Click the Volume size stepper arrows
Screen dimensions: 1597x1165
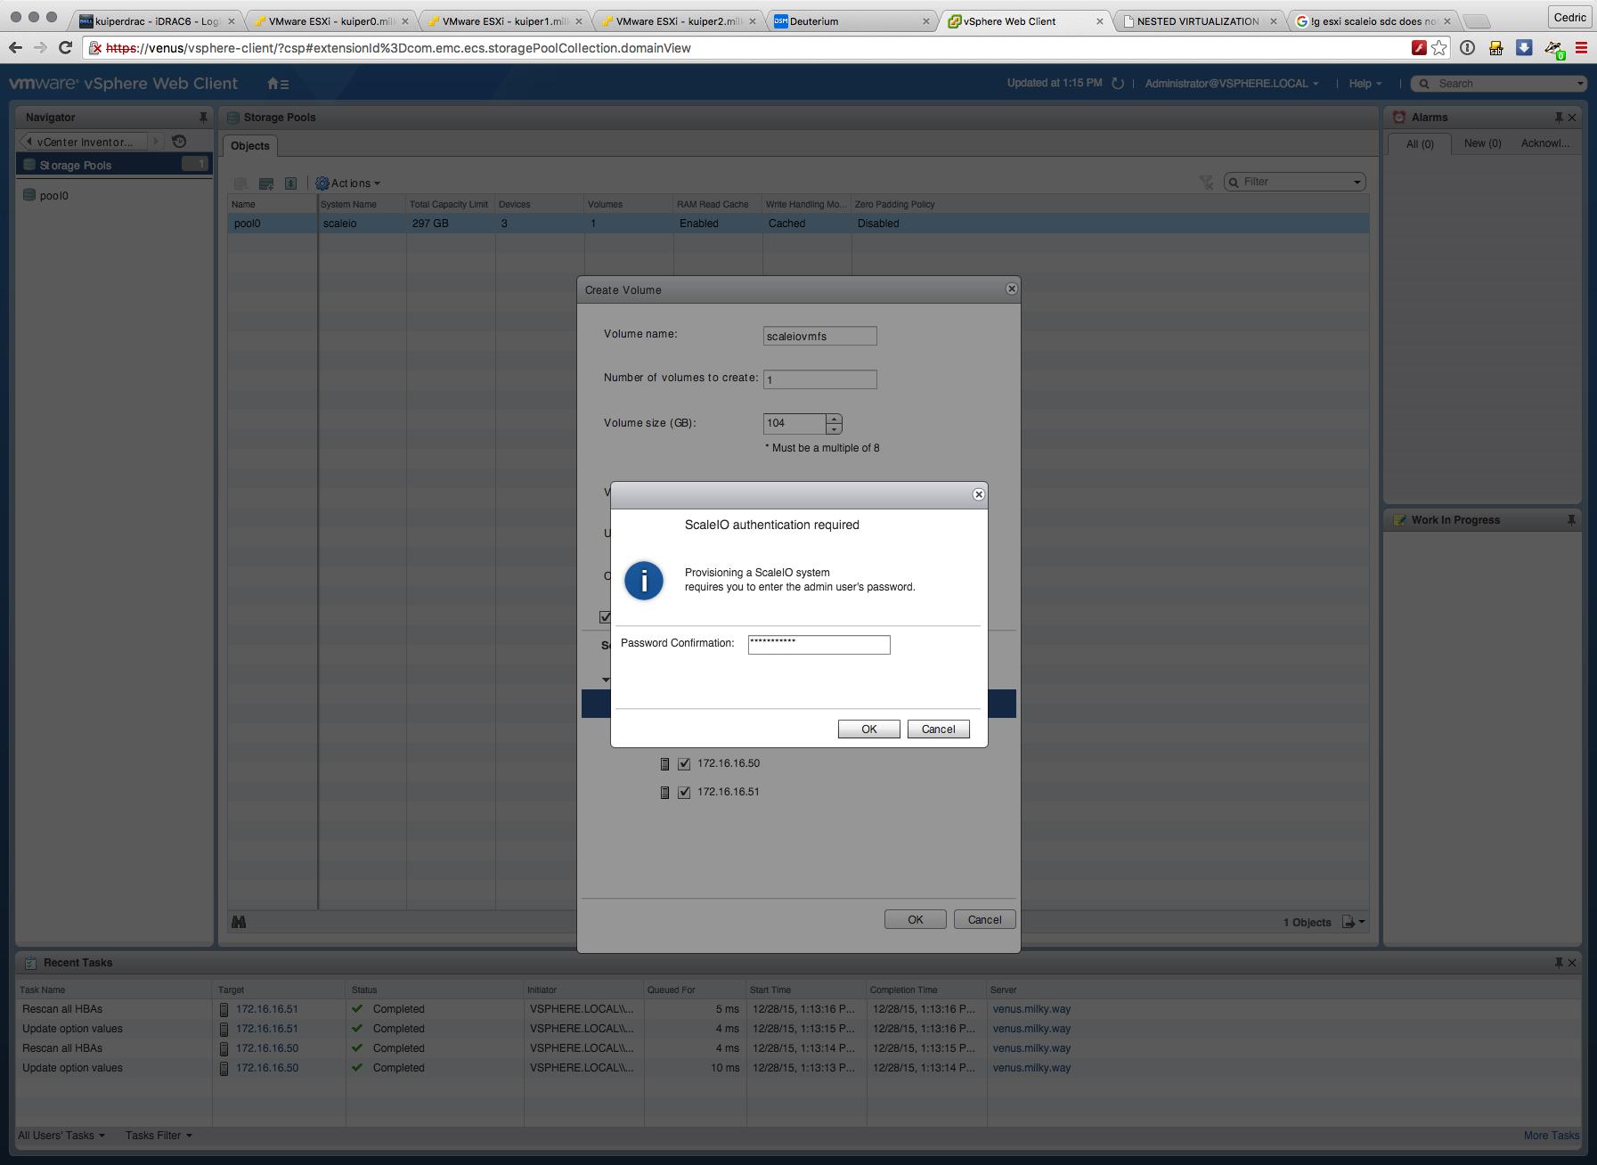(x=834, y=424)
